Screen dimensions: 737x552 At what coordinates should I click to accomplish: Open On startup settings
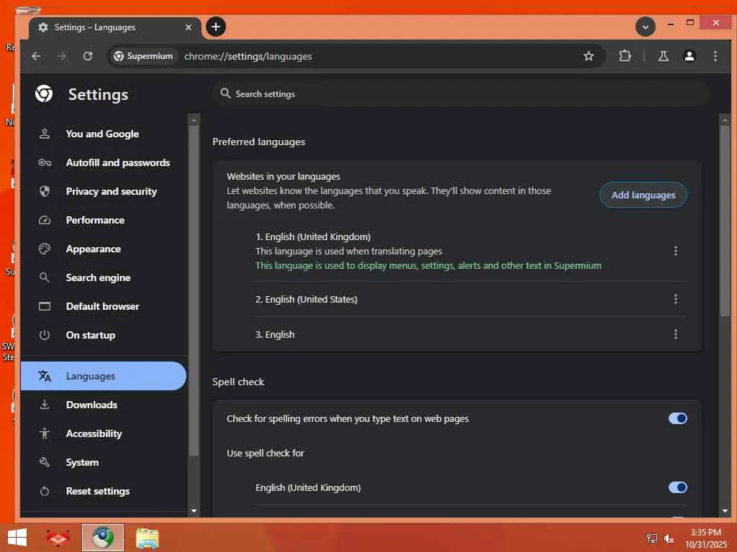click(91, 335)
